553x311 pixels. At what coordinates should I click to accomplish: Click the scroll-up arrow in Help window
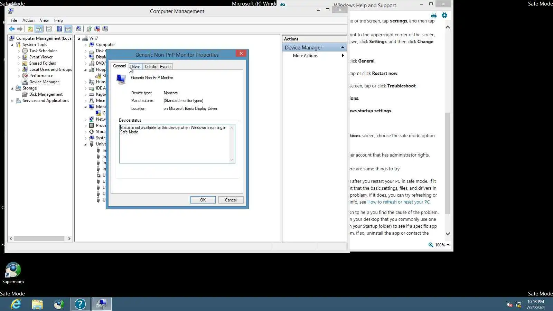pyautogui.click(x=448, y=27)
